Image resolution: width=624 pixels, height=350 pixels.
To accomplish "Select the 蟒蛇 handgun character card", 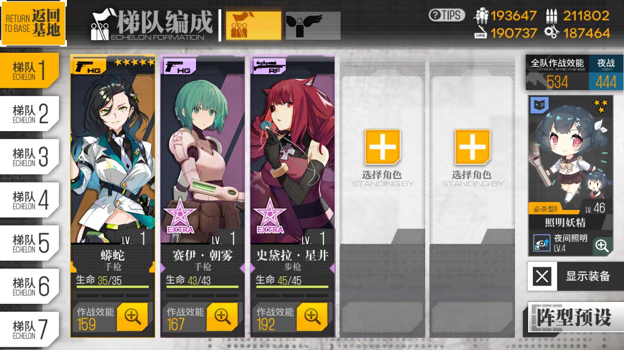I will (113, 196).
